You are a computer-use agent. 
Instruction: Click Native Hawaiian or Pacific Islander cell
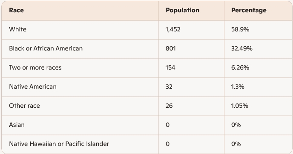pyautogui.click(x=59, y=144)
